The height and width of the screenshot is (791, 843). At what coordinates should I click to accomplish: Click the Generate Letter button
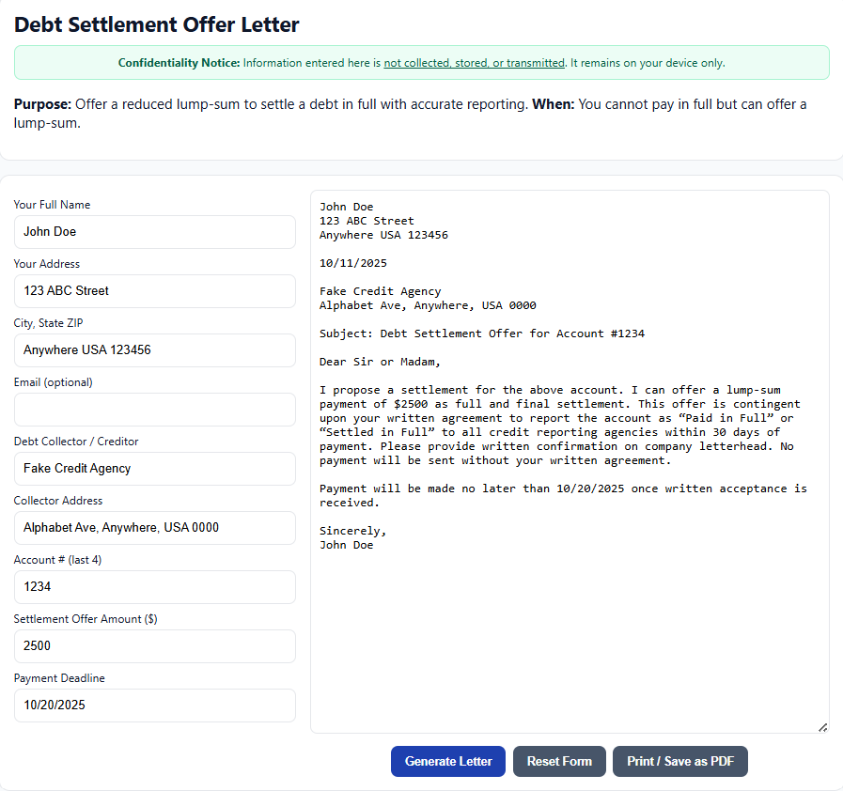coord(448,761)
